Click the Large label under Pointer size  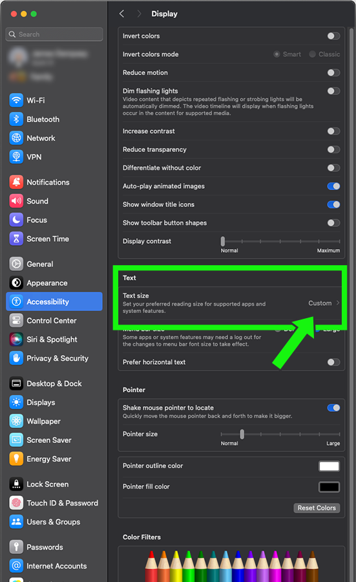click(x=333, y=443)
